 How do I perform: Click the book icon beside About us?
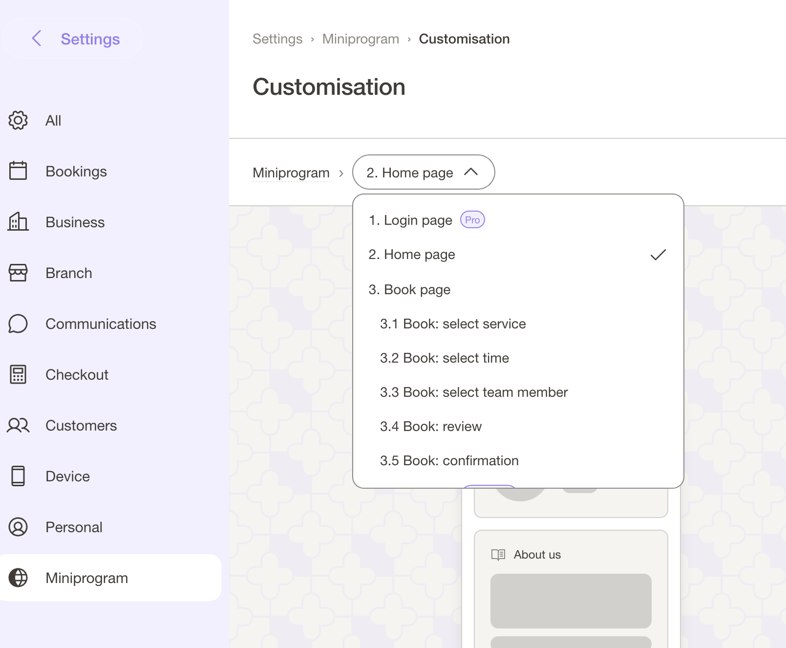[x=498, y=555]
